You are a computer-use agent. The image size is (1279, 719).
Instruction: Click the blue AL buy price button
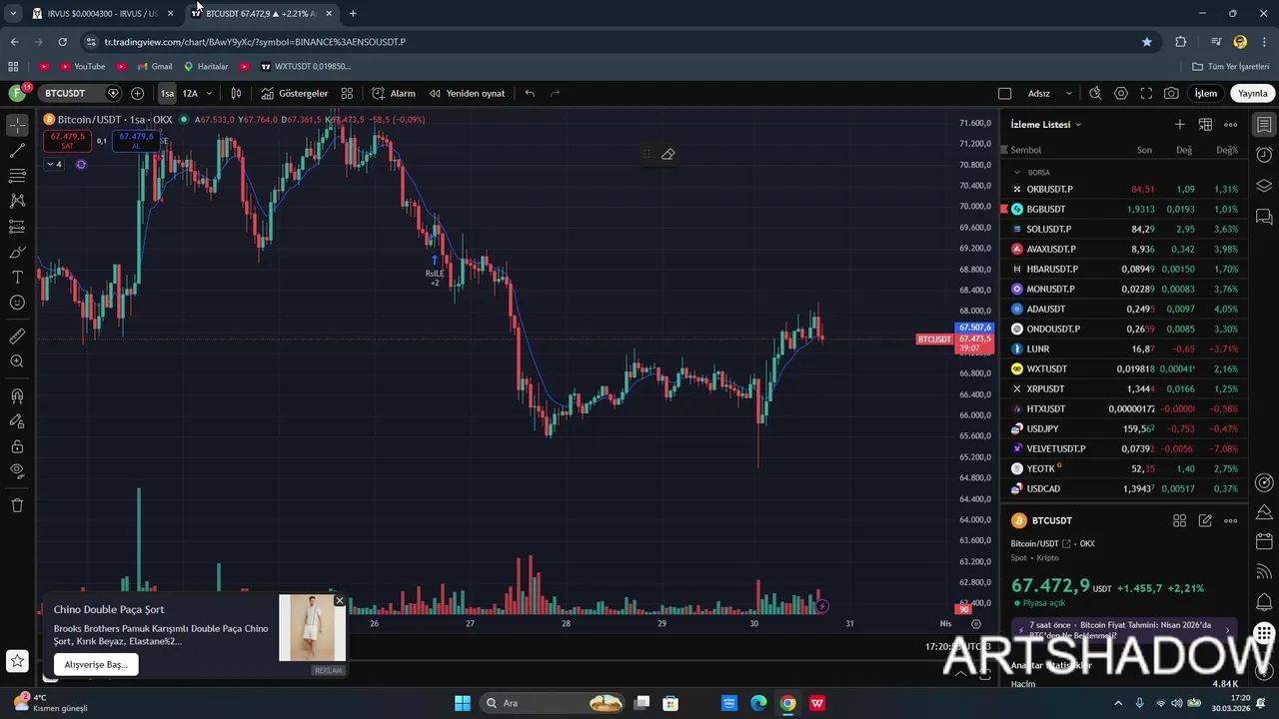coord(136,141)
